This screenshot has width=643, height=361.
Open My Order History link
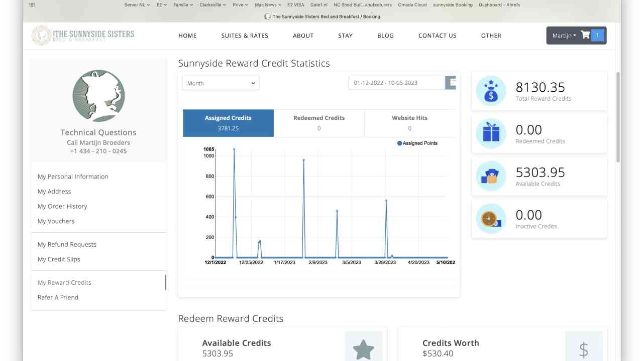click(x=62, y=206)
